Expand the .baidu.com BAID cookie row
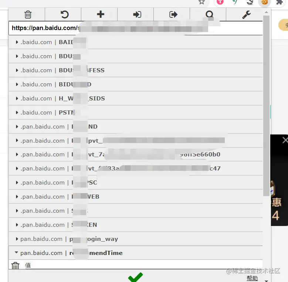Image resolution: width=288 pixels, height=282 pixels. tap(136, 42)
